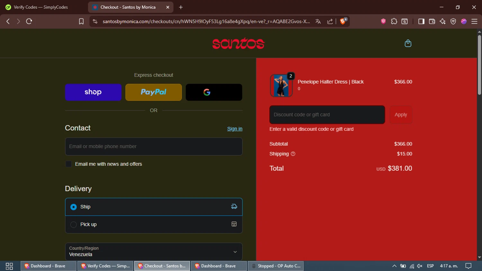482x271 pixels.
Task: Click the muted volume tray icon
Action: (420, 266)
